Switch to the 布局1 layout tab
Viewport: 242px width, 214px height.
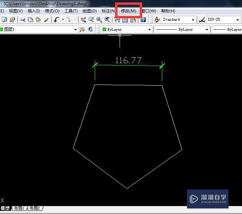pyautogui.click(x=19, y=208)
